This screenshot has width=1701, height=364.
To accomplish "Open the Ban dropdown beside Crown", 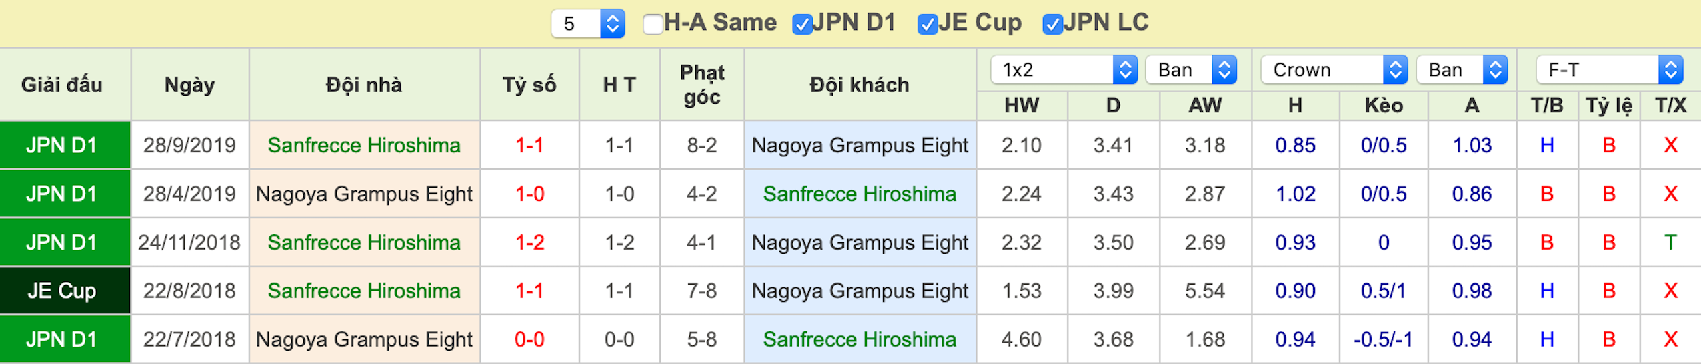I will click(x=1462, y=70).
